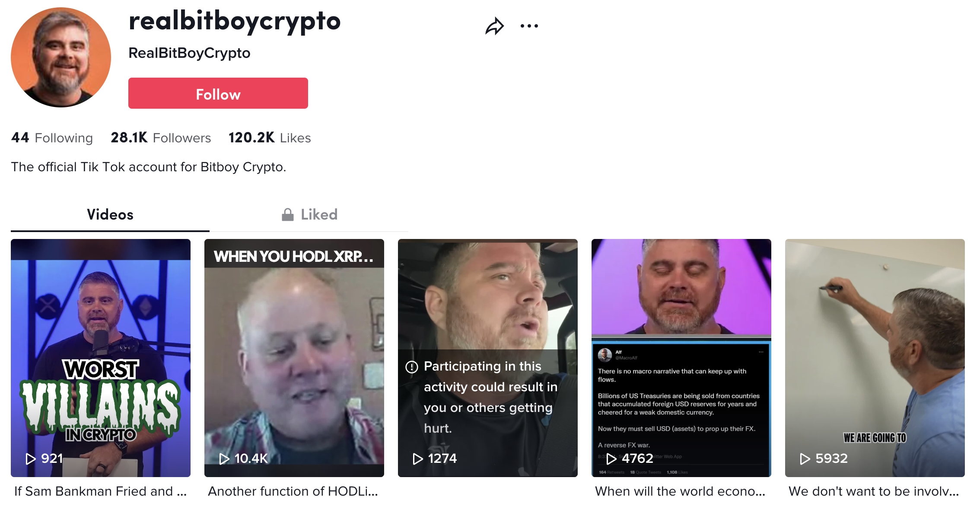
Task: Click the lock icon on the Liked tab
Action: (288, 214)
